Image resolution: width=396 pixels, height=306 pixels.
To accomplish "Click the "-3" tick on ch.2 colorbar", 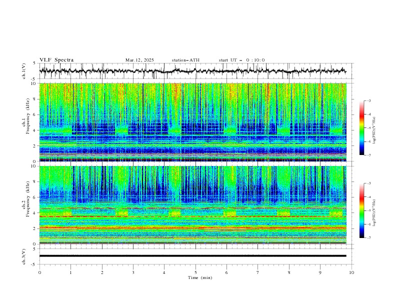I will 368,183.
